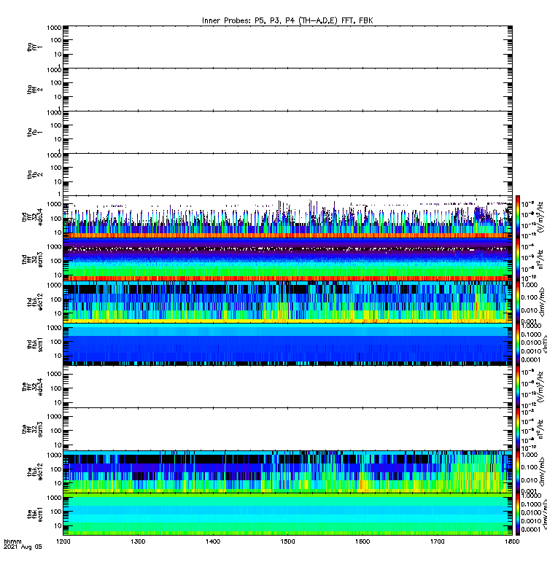The height and width of the screenshot is (583, 547).
Task: Click the <|nT|> unit label beside thd fbk scm1
Action: click(544, 344)
